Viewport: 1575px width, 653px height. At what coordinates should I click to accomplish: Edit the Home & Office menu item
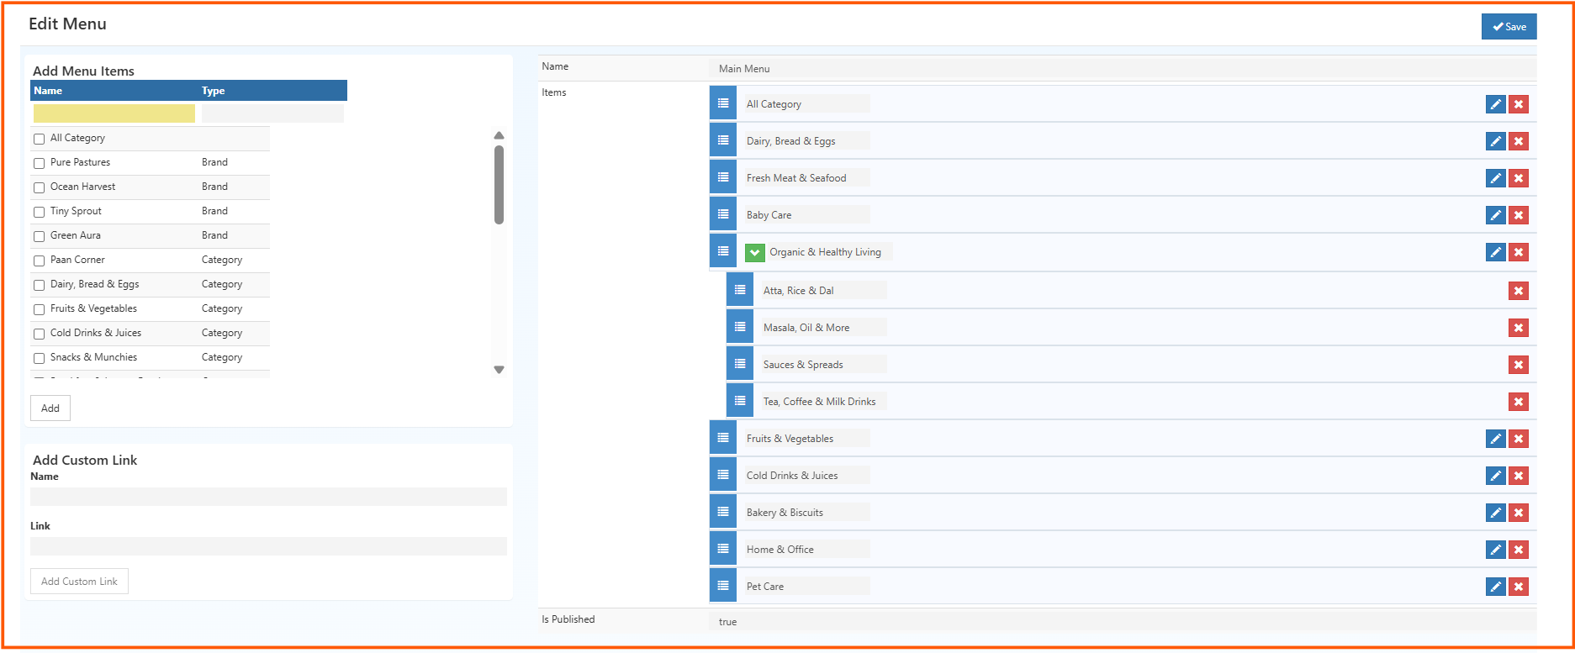pos(1495,550)
